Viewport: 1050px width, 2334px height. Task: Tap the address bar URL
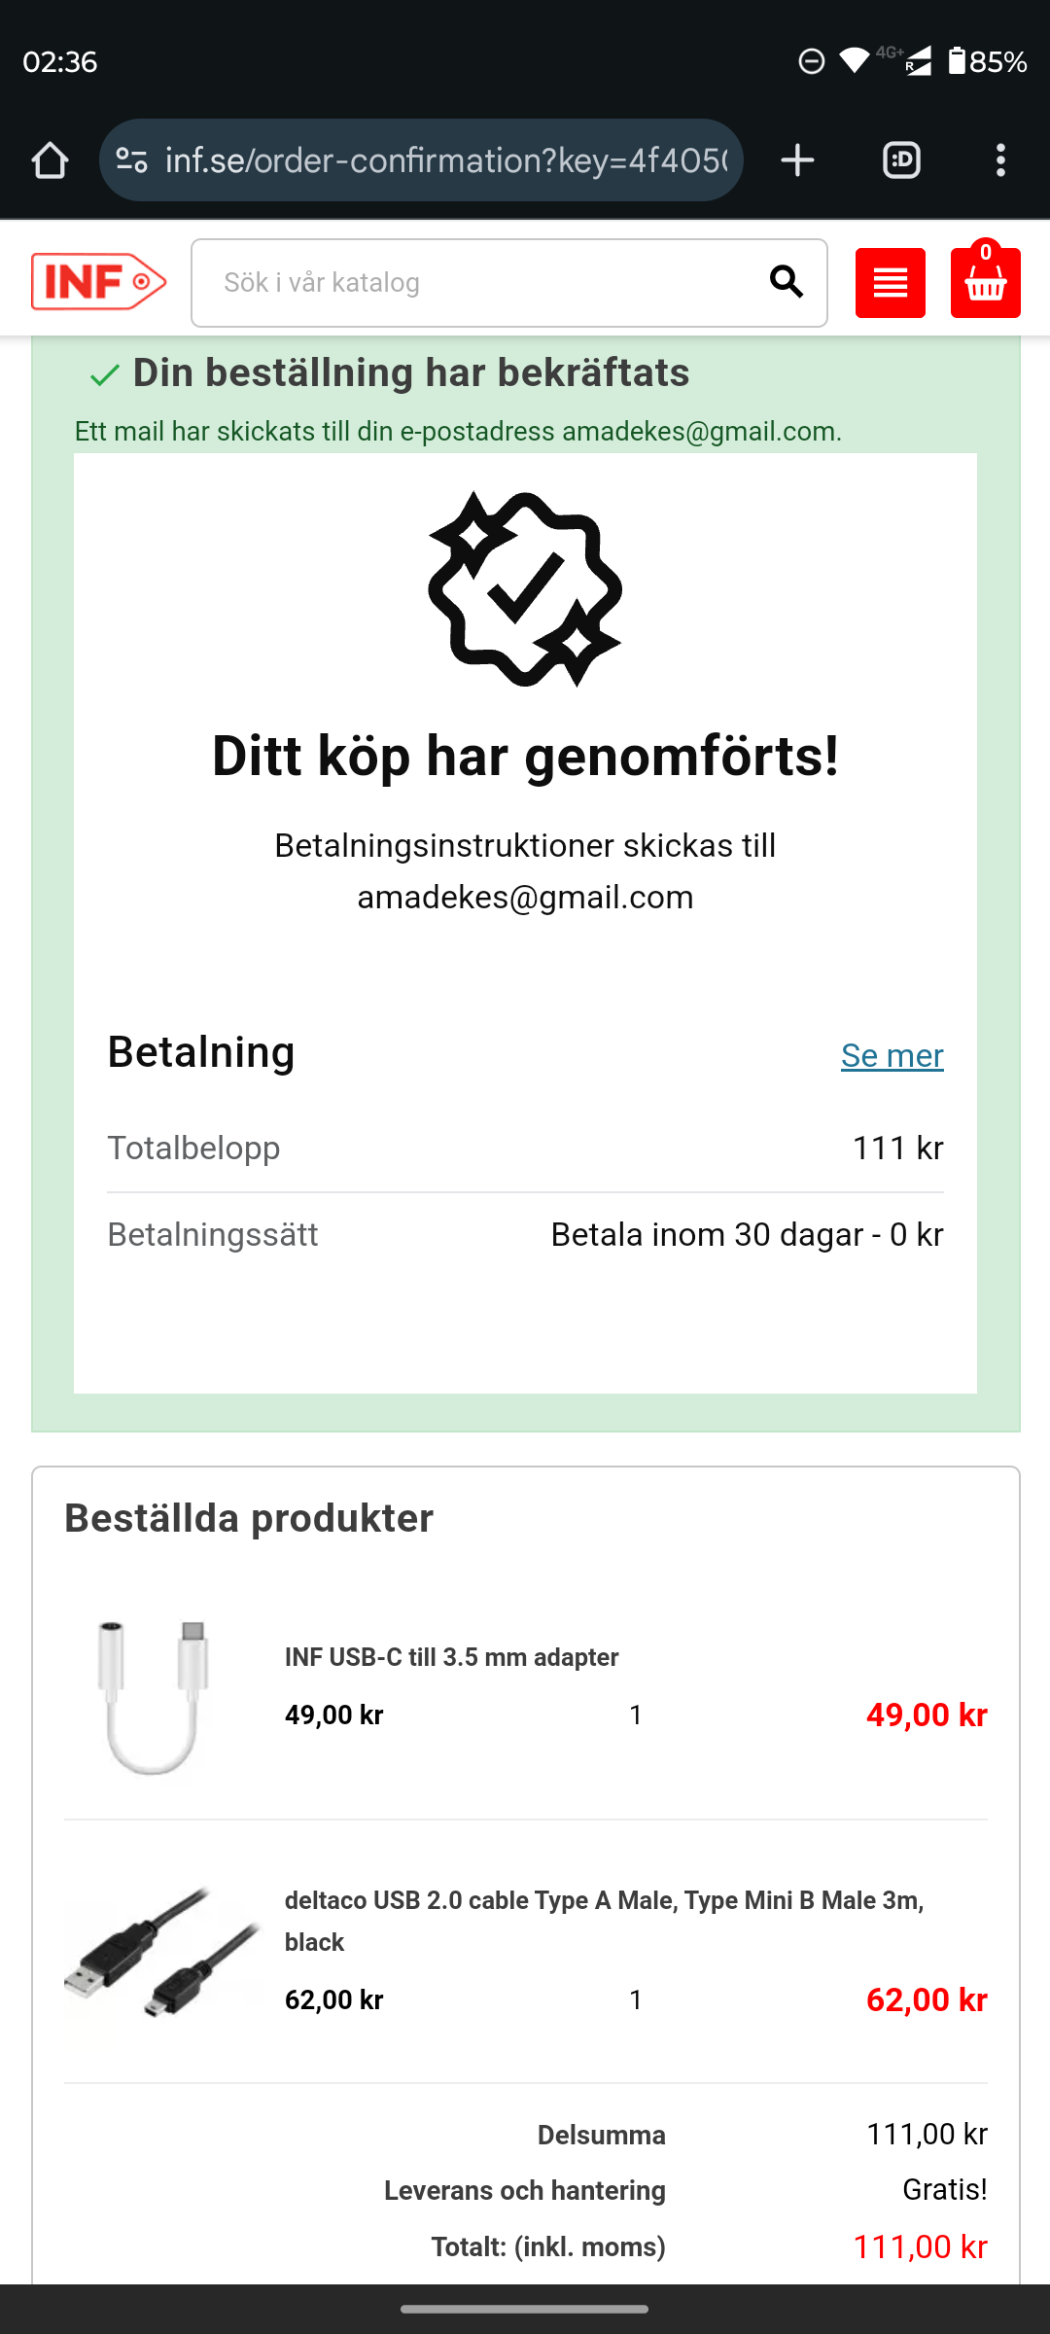point(445,160)
